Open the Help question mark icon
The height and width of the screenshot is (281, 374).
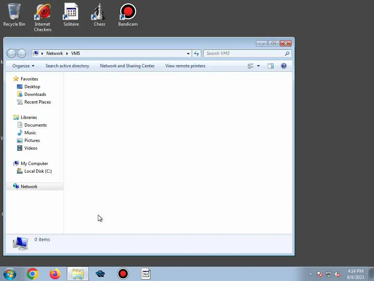pyautogui.click(x=283, y=66)
